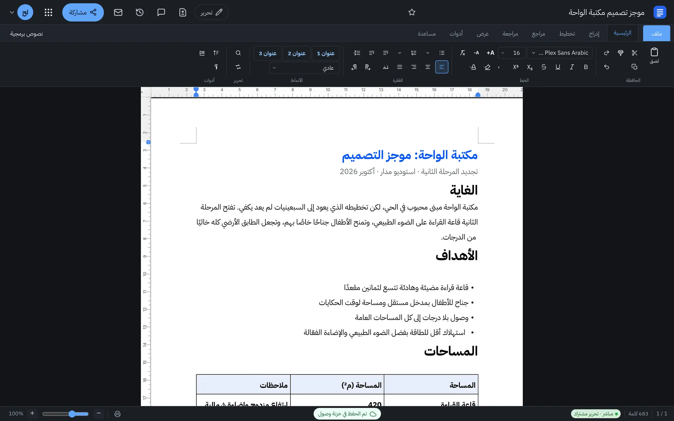Expand the user account menu chevron
674x421 pixels.
pos(12,12)
